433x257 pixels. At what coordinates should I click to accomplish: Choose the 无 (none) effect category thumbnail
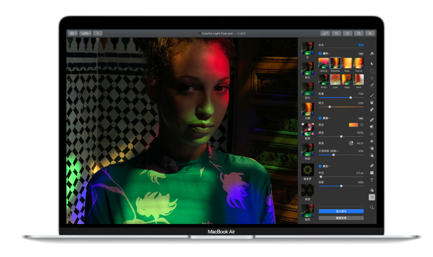point(308,48)
